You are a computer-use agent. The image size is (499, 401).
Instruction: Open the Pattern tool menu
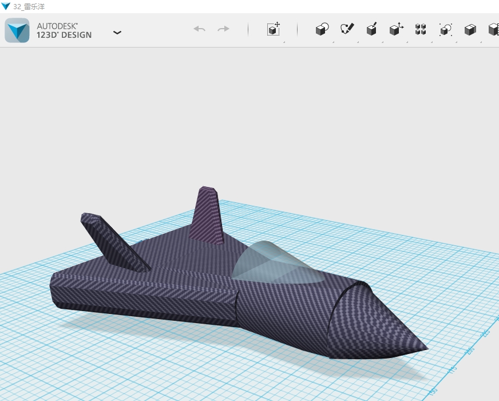(421, 29)
